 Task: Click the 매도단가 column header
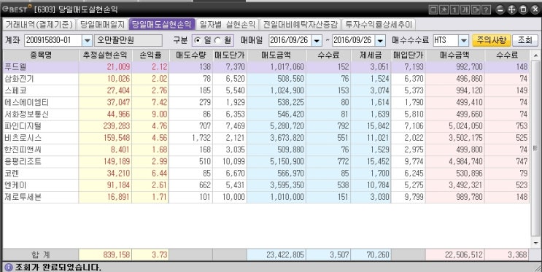tap(230, 55)
